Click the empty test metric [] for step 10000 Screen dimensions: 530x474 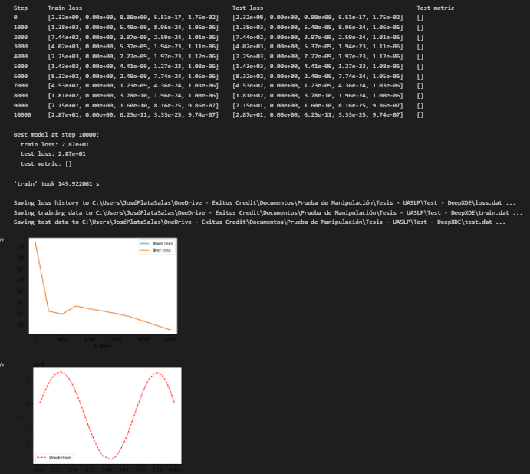coord(420,114)
